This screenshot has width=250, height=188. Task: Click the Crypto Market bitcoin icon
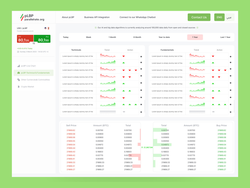pyautogui.click(x=19, y=87)
